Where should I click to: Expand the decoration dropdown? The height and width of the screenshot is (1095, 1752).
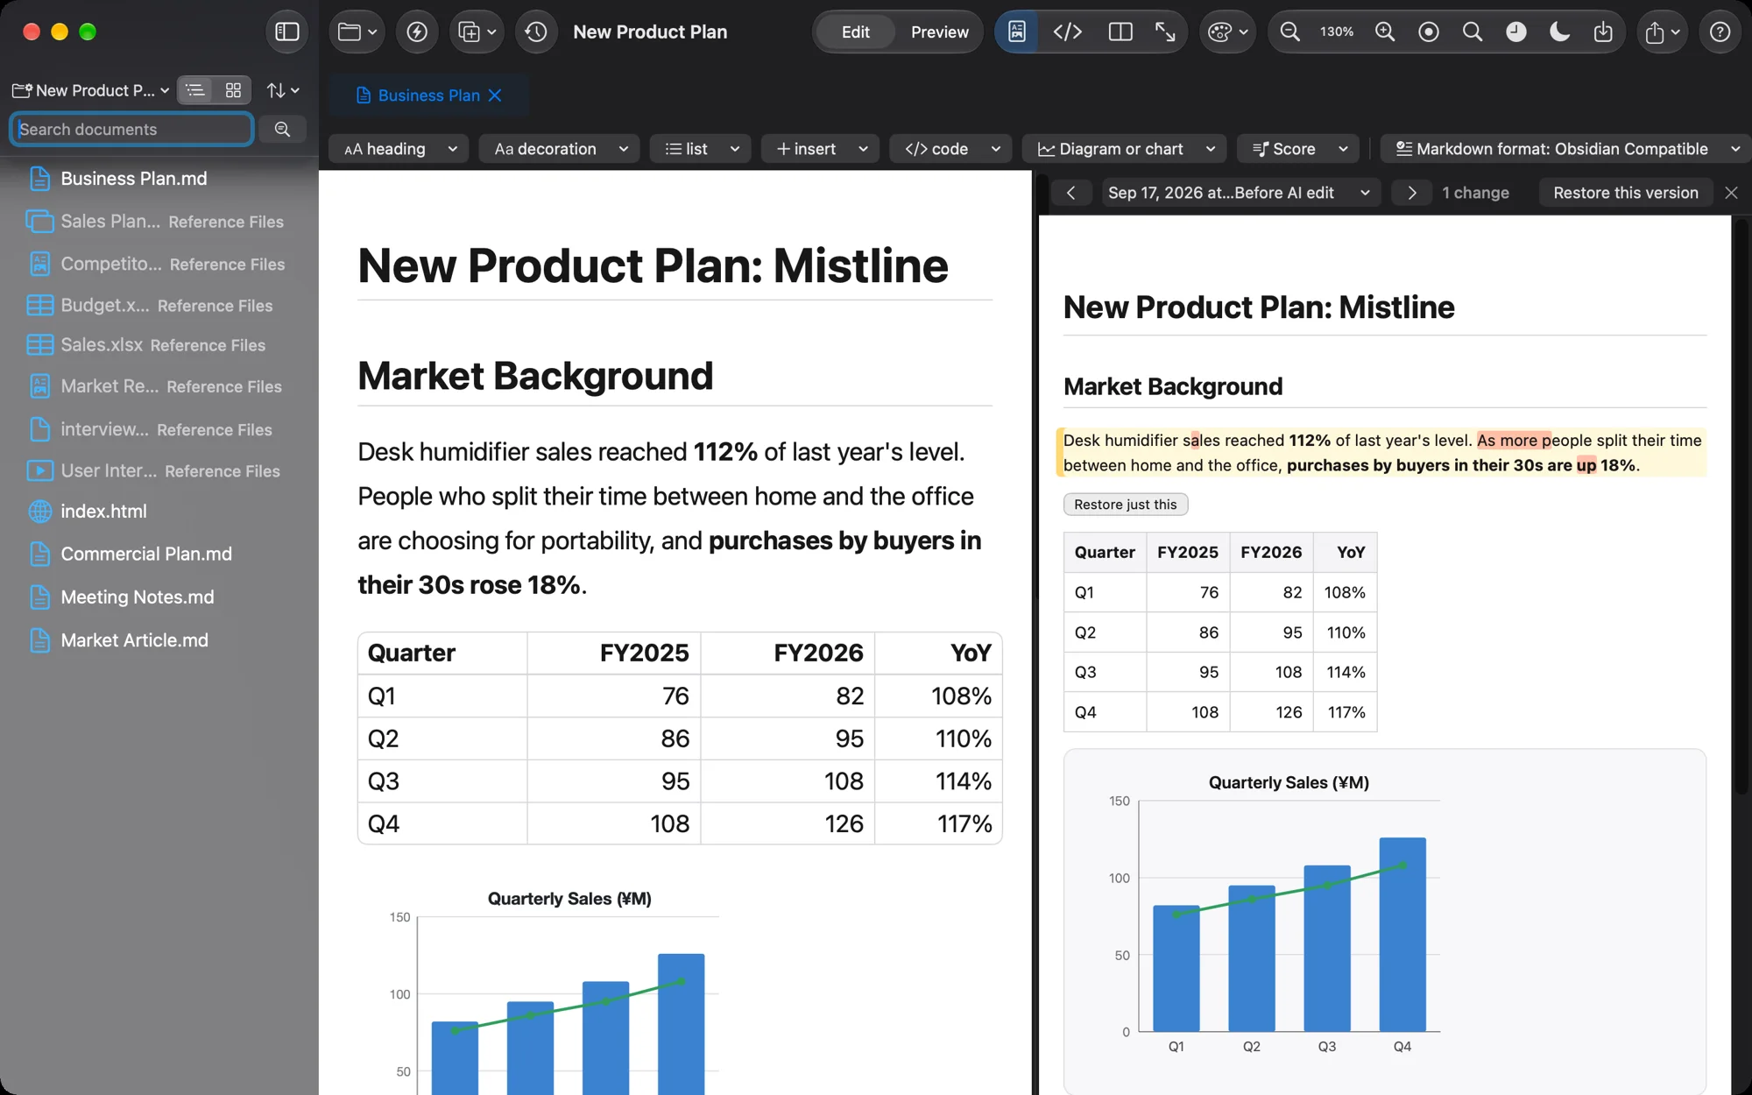pyautogui.click(x=560, y=149)
